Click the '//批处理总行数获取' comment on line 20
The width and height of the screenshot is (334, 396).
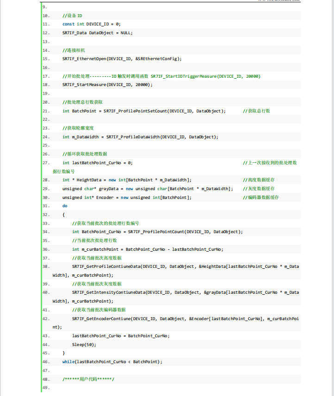pos(82,102)
